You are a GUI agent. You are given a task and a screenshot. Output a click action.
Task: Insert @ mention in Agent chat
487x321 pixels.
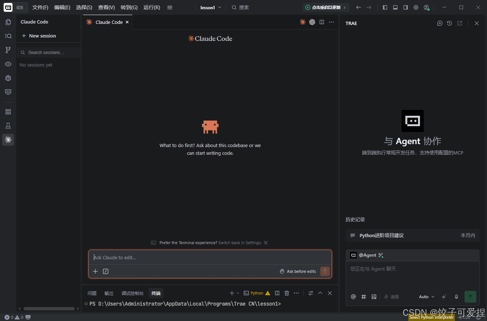[353, 297]
